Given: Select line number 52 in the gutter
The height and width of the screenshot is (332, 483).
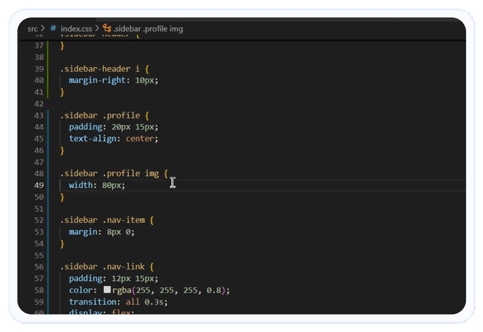Looking at the screenshot, I should (39, 220).
